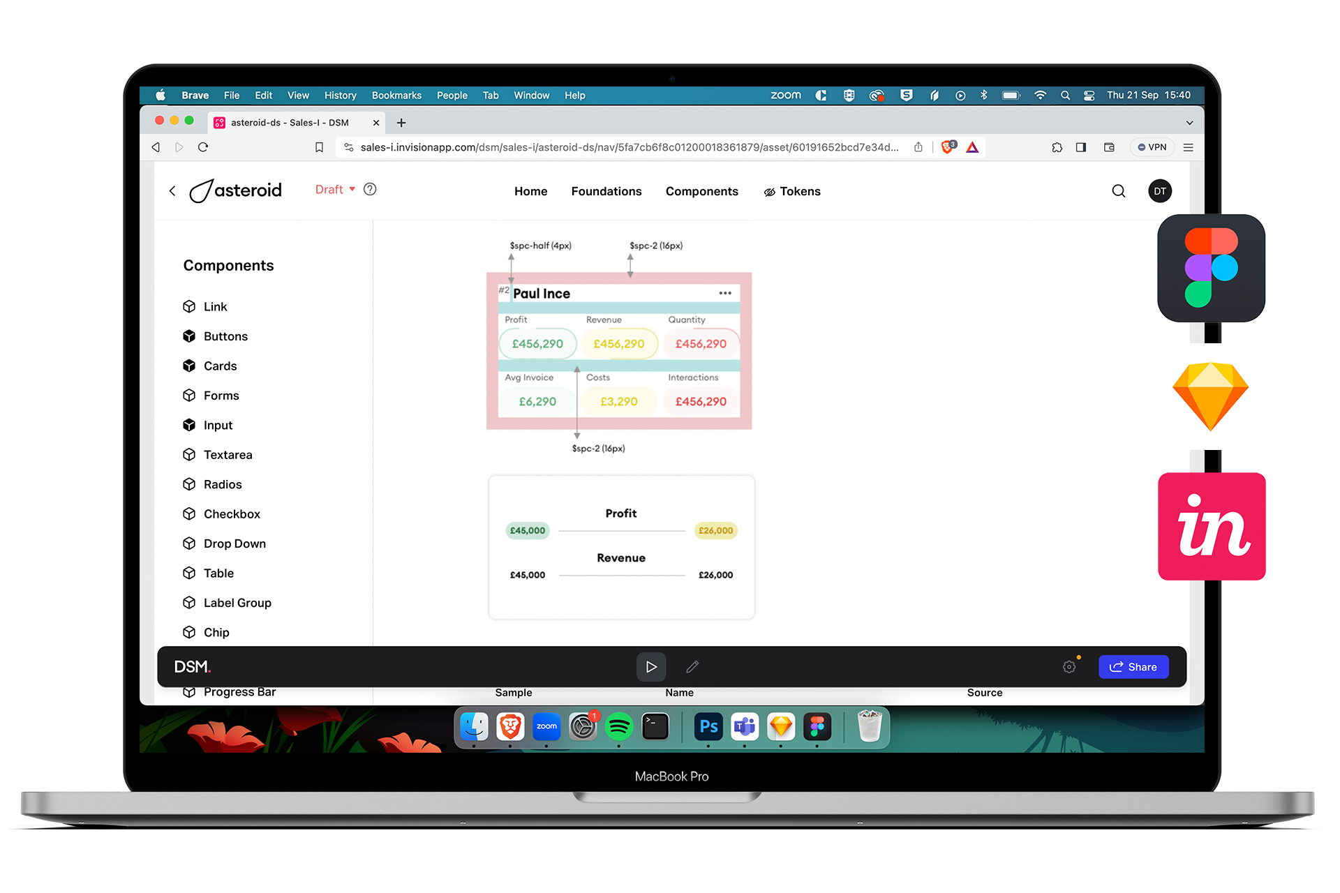This screenshot has width=1340, height=893.
Task: Click the yellow £3,290 Costs chip
Action: click(x=619, y=402)
